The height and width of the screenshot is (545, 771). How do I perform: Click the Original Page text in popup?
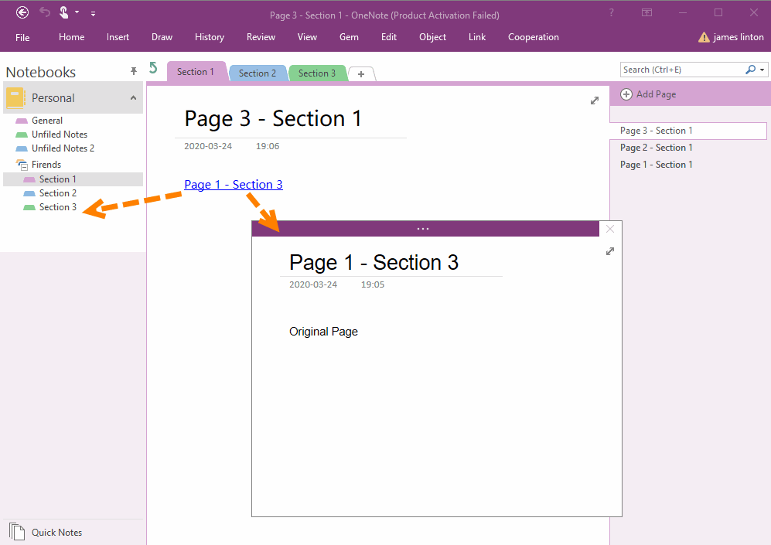point(323,332)
